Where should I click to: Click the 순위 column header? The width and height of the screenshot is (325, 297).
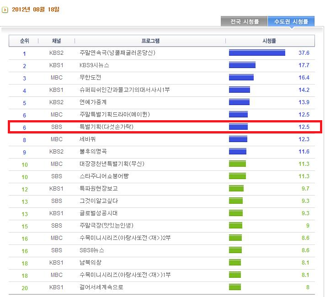(25, 41)
